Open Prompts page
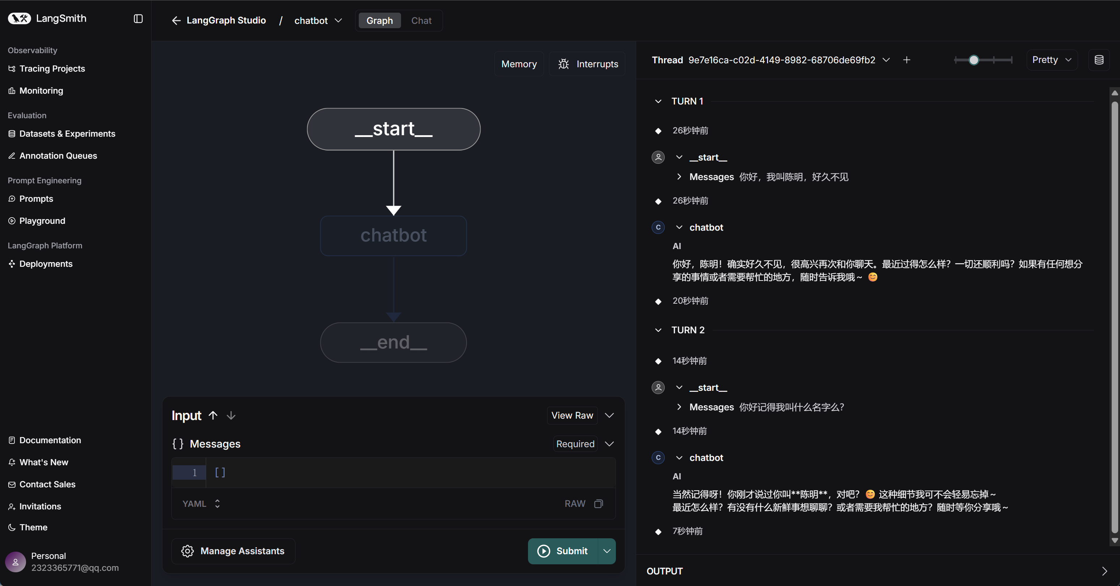This screenshot has width=1120, height=586. [31, 199]
